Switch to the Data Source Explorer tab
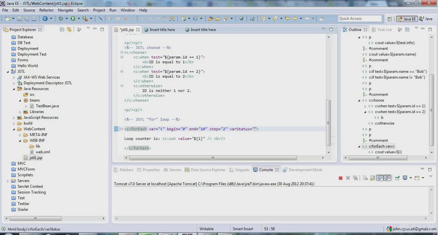This screenshot has height=235, width=438. [x=205, y=170]
